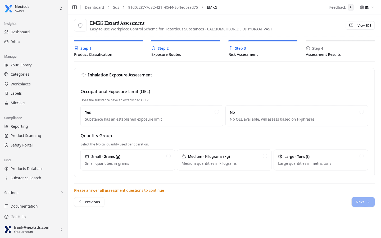Expand the Nextsds organization switcher
381x238 pixels.
coord(61,9)
